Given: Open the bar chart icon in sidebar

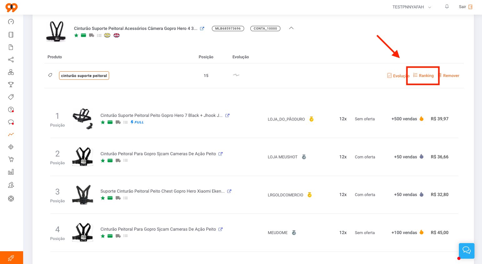Looking at the screenshot, I should pos(11,172).
